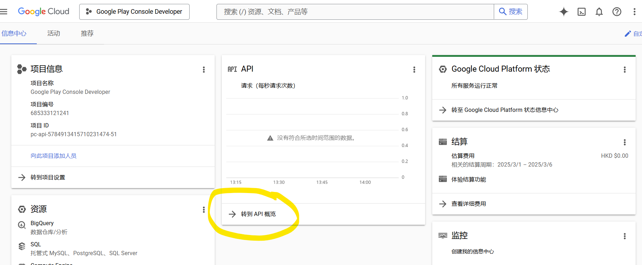Click the Google Cloud logo

click(x=44, y=12)
